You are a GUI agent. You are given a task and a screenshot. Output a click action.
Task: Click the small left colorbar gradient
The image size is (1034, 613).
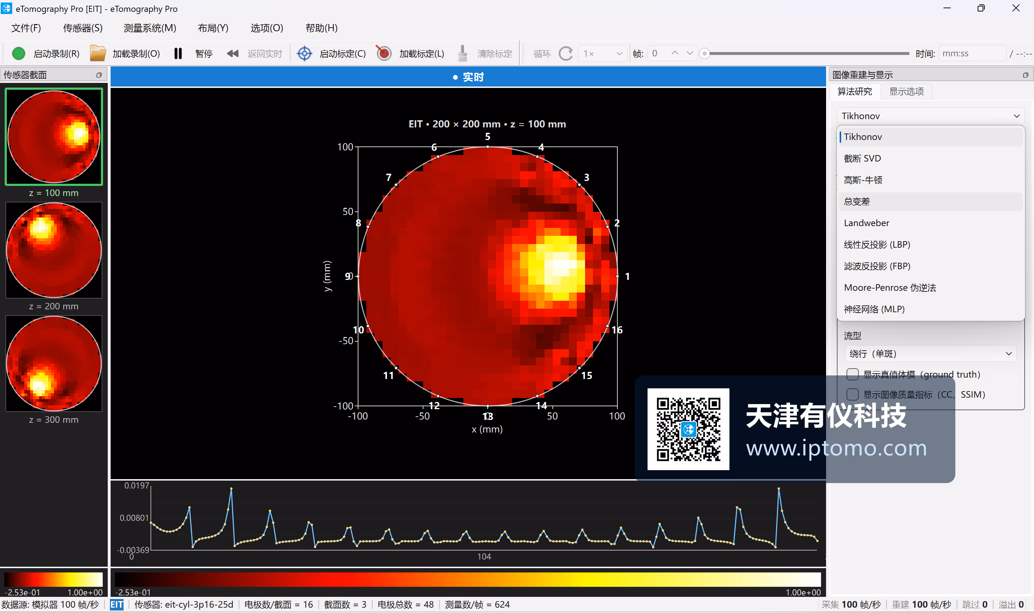tap(54, 580)
